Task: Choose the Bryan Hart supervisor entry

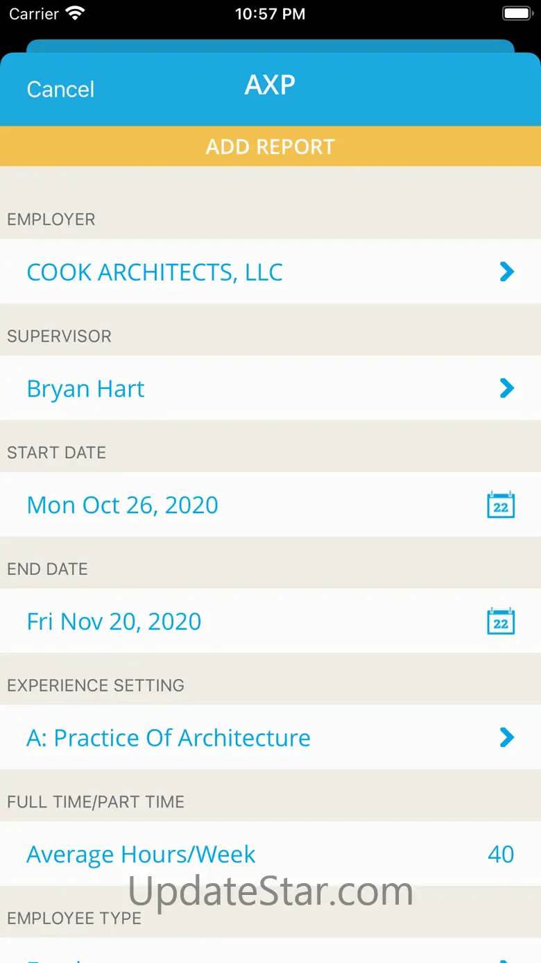Action: pos(85,389)
